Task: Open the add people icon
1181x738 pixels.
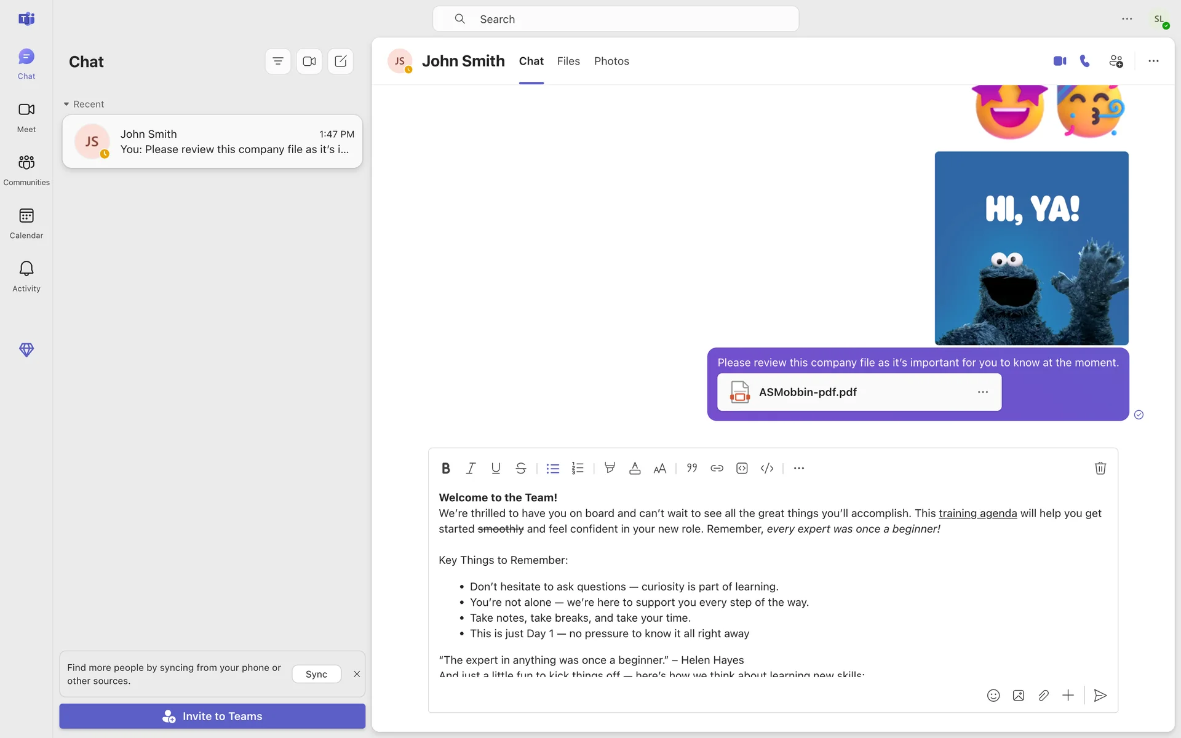Action: pos(1116,61)
